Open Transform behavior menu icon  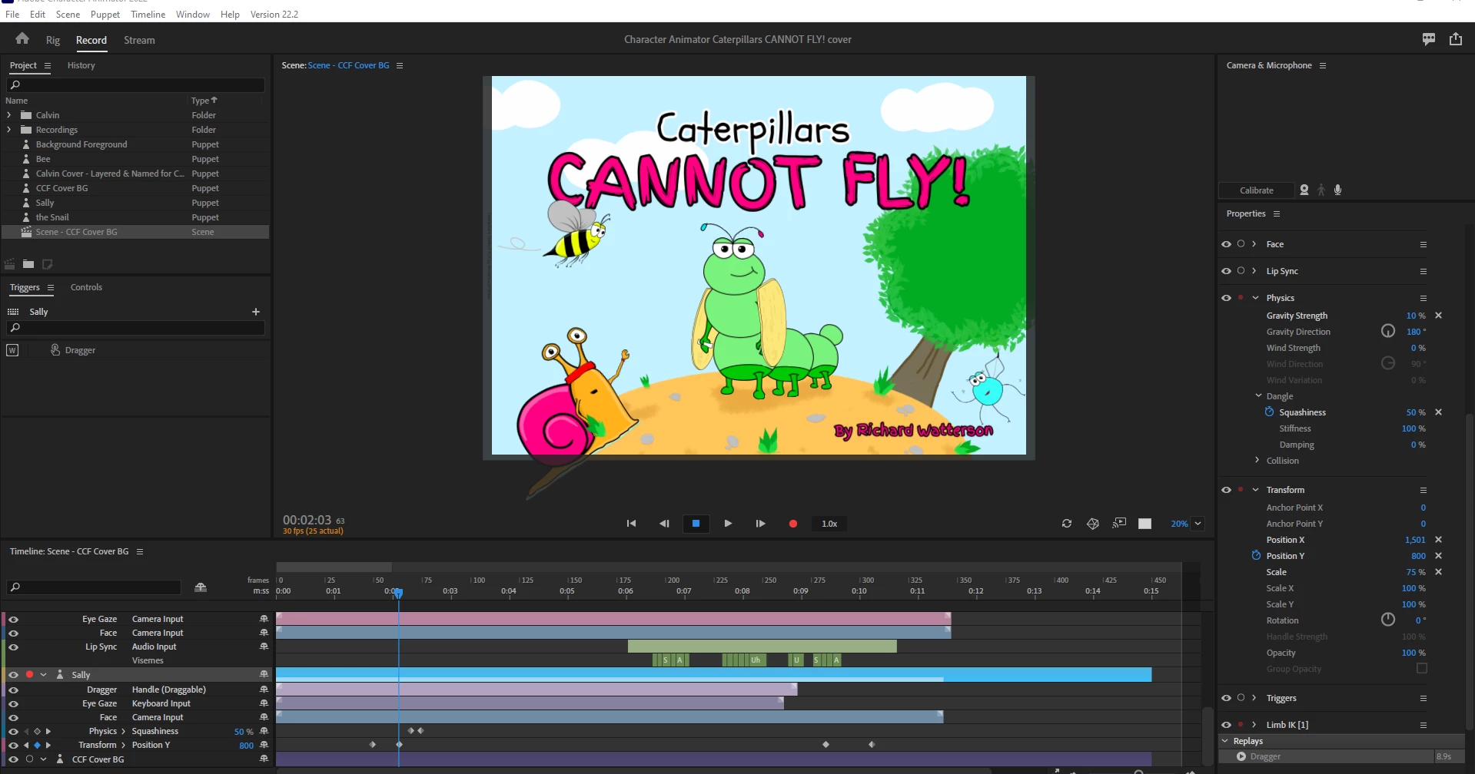coord(1424,490)
